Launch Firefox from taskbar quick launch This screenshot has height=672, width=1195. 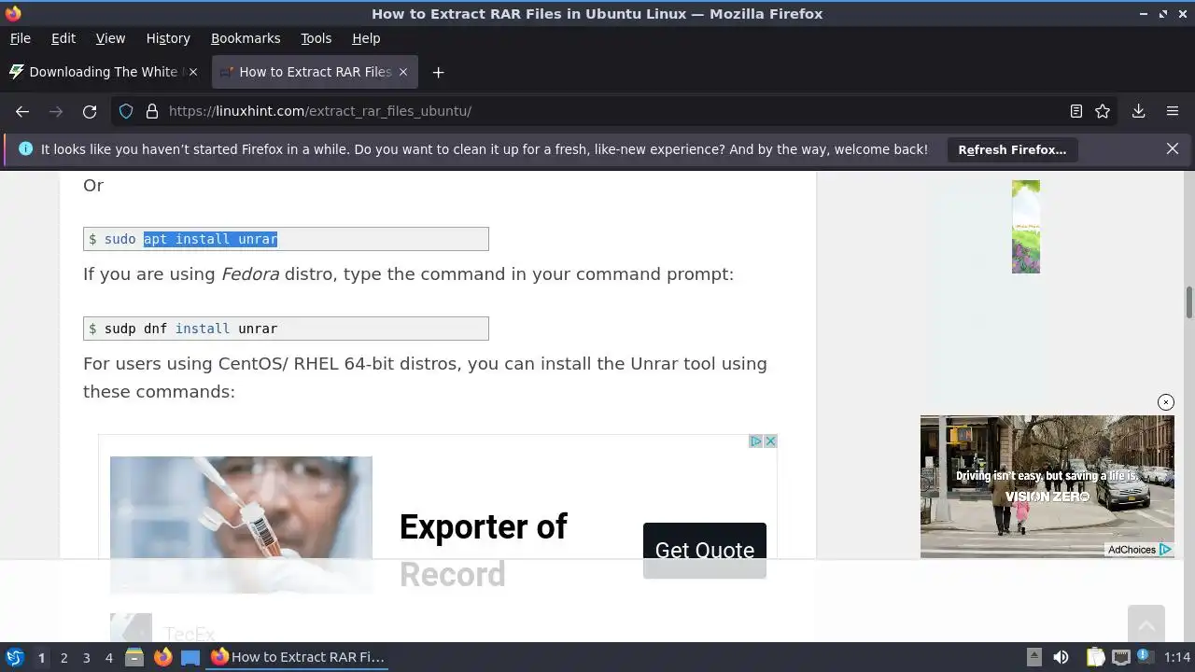pyautogui.click(x=162, y=657)
